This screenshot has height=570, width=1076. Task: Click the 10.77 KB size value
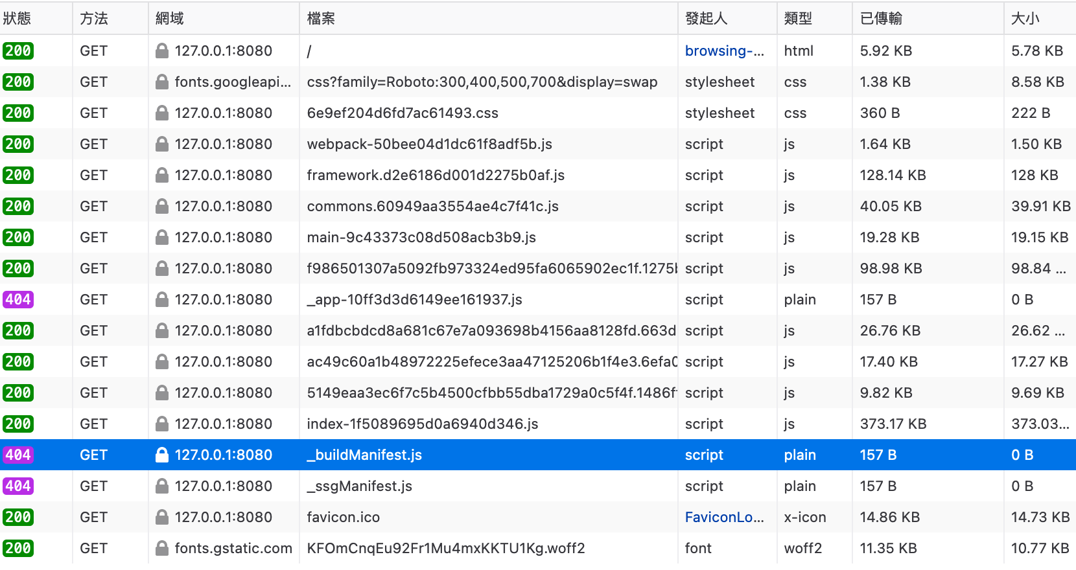tap(1040, 548)
